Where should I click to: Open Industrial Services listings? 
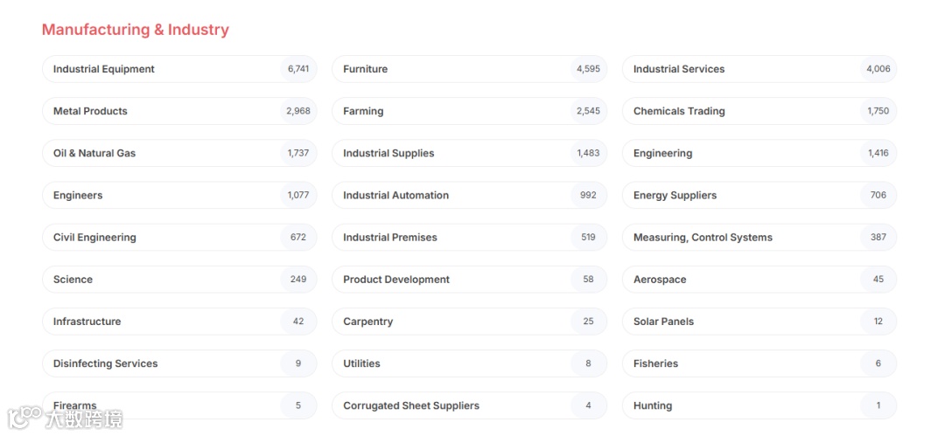pos(679,69)
